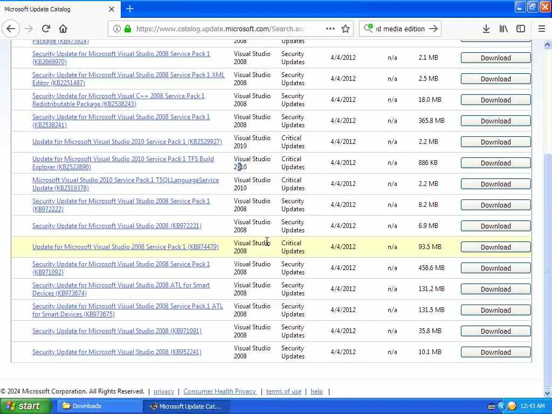Toggle the sidebar view icon
The height and width of the screenshot is (414, 552).
tap(521, 29)
